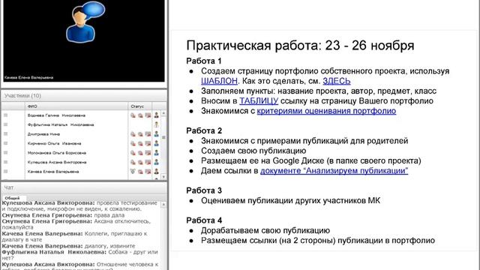Open the критериями оценивания портфолио link
Image resolution: width=480 pixels, height=270 pixels.
click(326, 111)
